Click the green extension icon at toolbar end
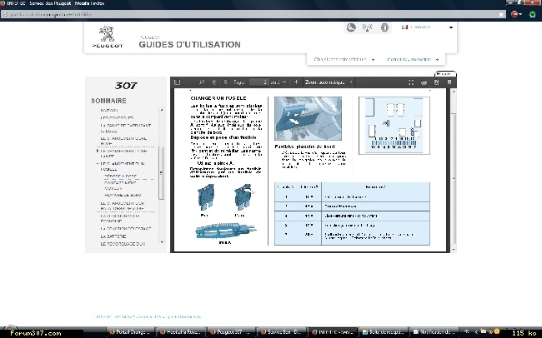 pos(533,14)
